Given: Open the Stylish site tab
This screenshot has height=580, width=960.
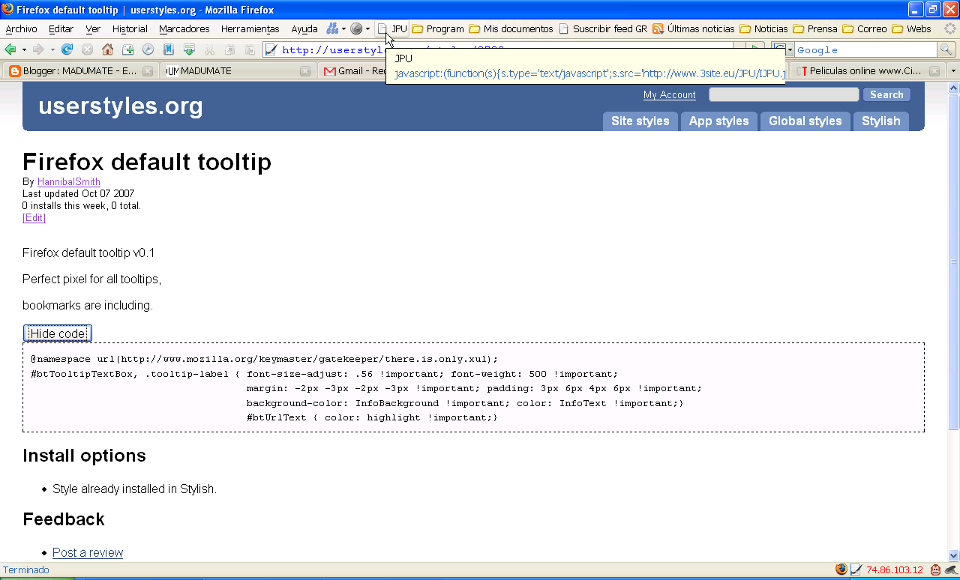Looking at the screenshot, I should (880, 121).
